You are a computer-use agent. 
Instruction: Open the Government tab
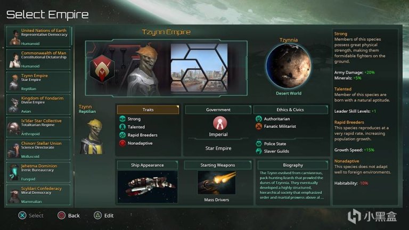click(218, 110)
